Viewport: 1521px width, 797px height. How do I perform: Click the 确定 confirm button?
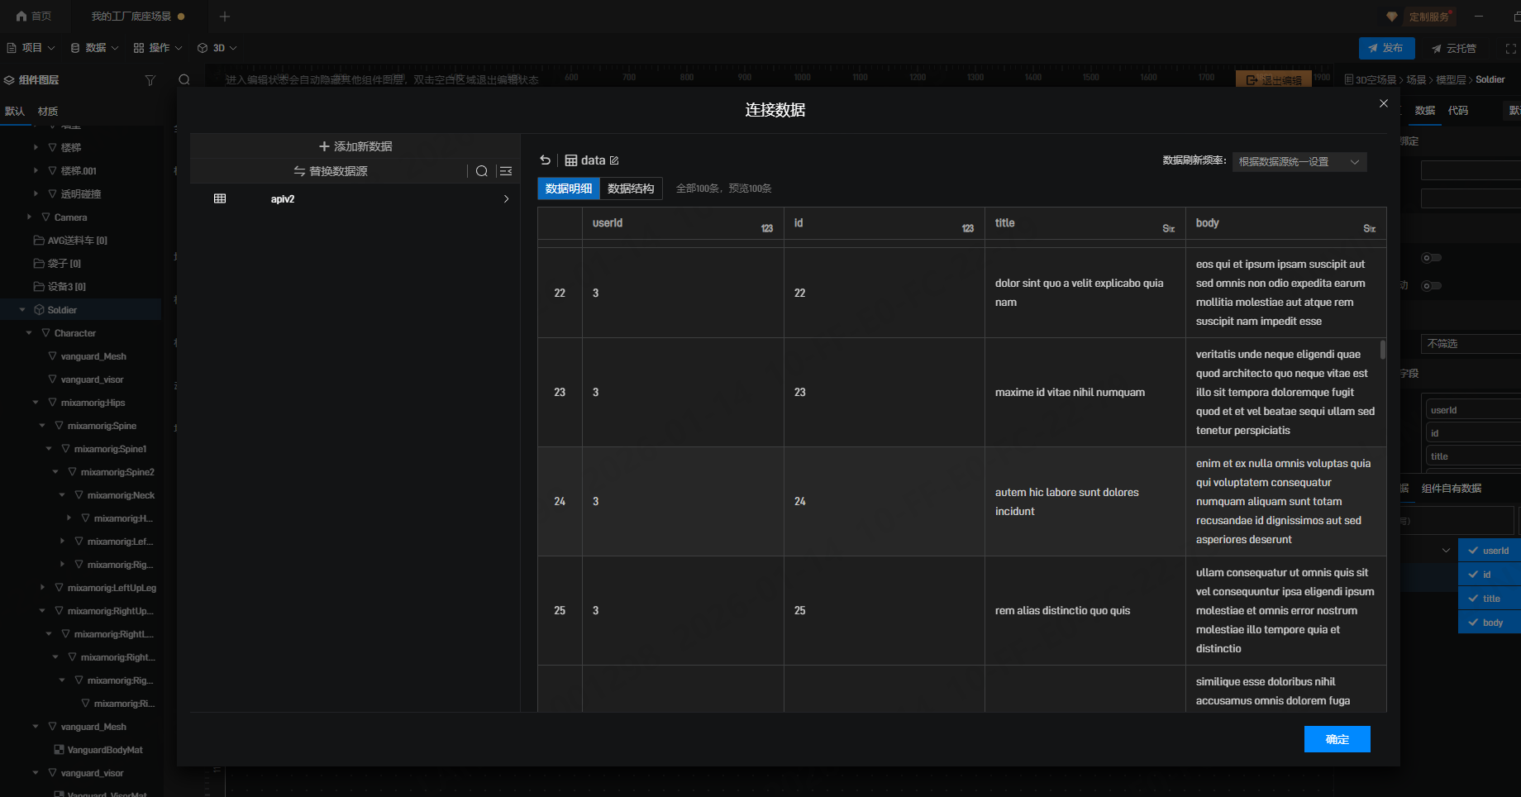tap(1337, 739)
